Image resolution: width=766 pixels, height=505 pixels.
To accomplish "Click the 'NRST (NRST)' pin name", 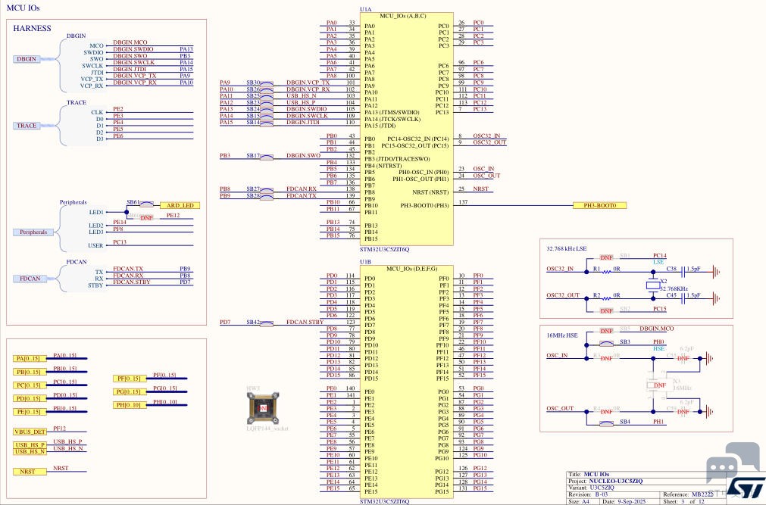I will [x=430, y=192].
